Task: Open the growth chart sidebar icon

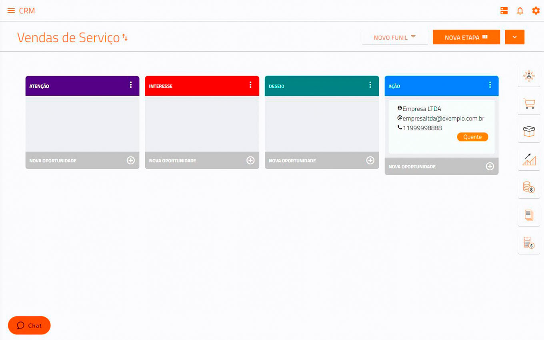Action: 529,159
